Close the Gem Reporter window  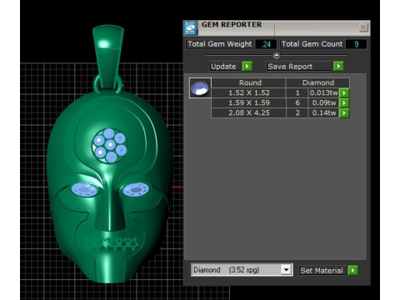363,27
